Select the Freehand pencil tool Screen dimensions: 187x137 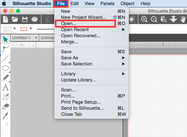pos(5,78)
